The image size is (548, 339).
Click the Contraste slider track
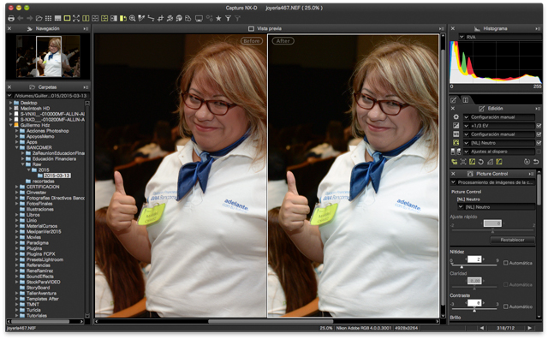click(x=474, y=310)
